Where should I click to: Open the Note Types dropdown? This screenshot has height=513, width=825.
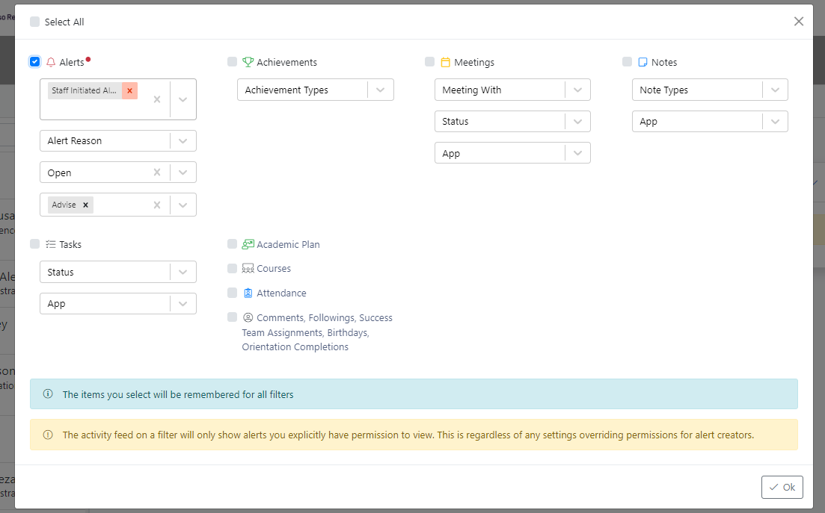710,90
